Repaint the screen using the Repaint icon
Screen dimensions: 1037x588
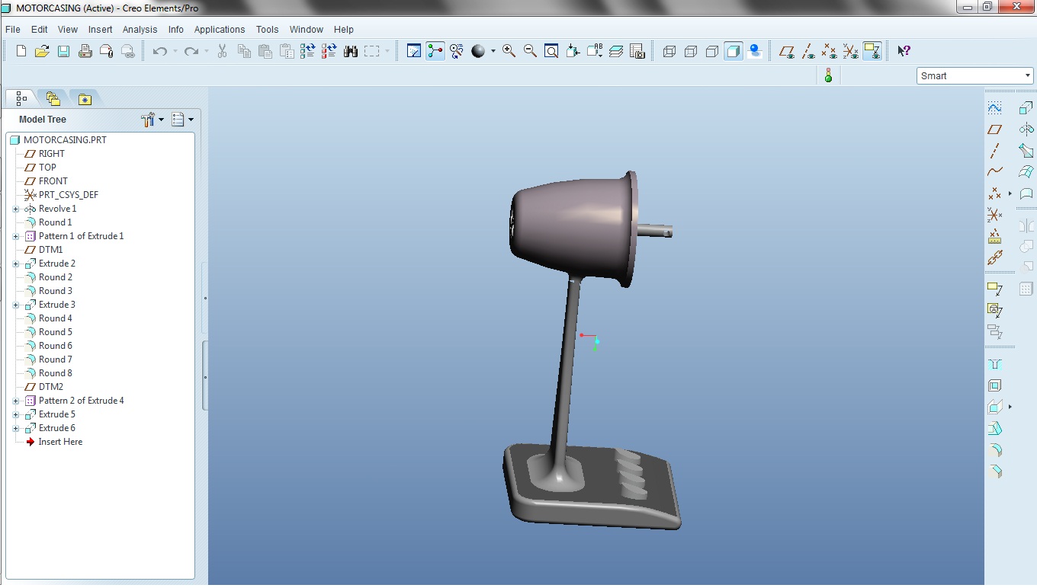[414, 51]
